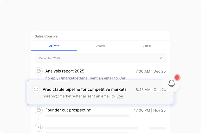Open the December 2025 month dropdown
201x133 pixels.
pyautogui.click(x=100, y=58)
